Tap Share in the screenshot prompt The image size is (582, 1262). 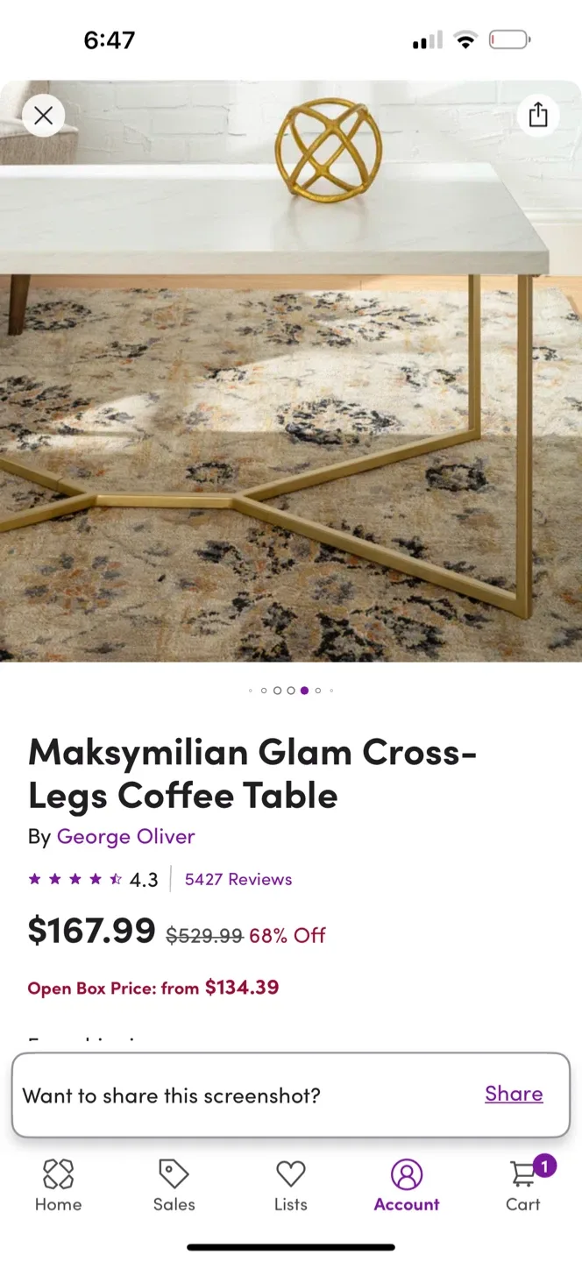[514, 1094]
